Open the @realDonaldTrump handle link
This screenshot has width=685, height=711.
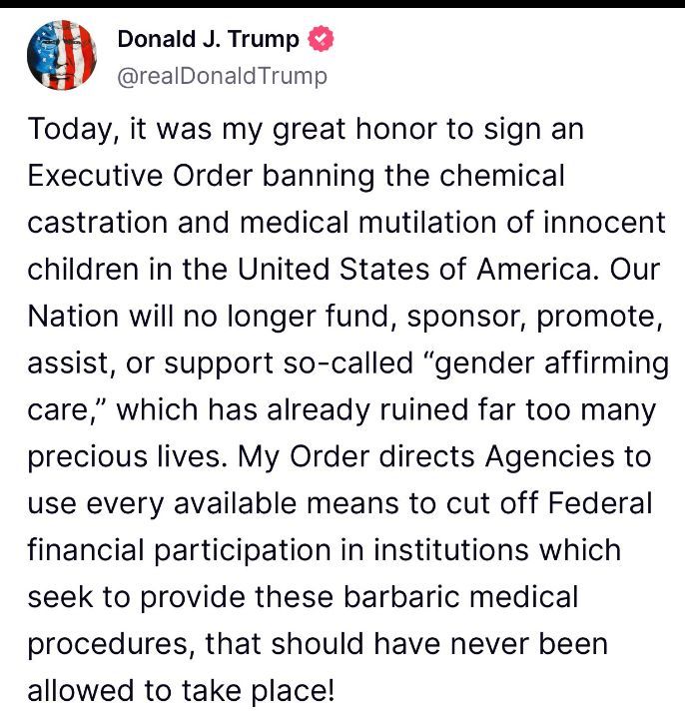[222, 76]
